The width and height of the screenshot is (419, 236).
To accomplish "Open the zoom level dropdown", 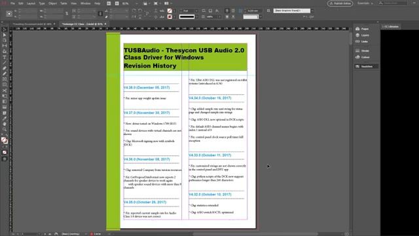I will pos(137,3).
